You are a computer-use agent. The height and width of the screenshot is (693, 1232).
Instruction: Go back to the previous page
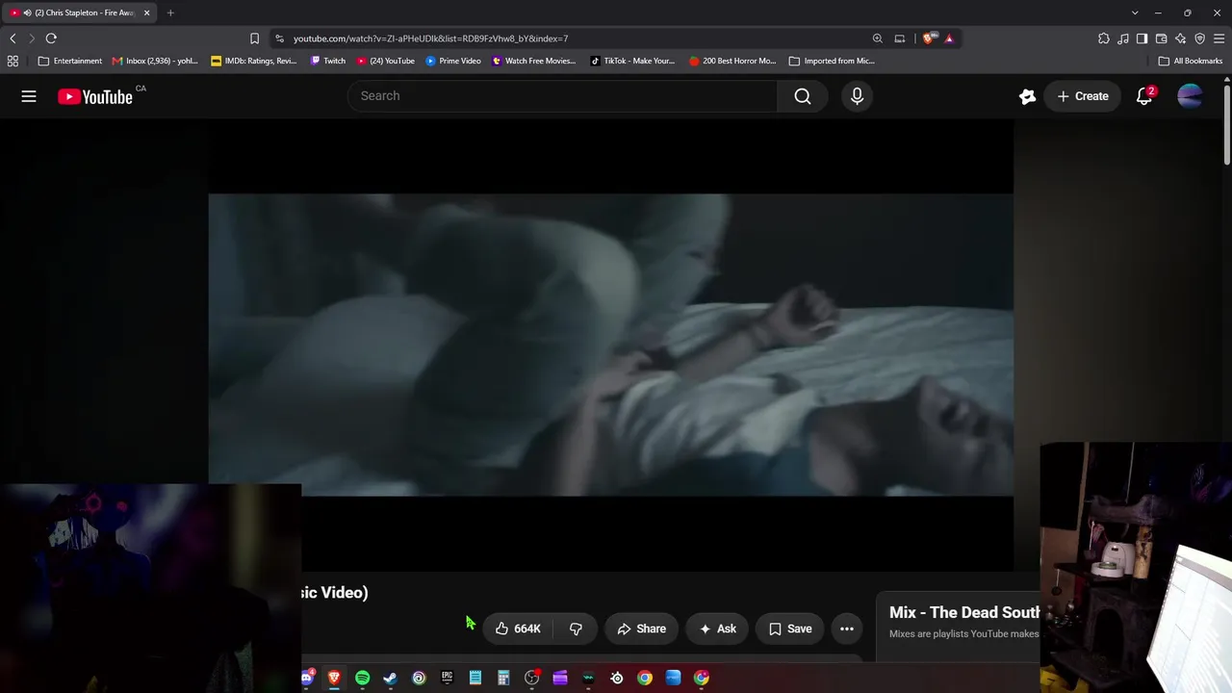(x=13, y=38)
